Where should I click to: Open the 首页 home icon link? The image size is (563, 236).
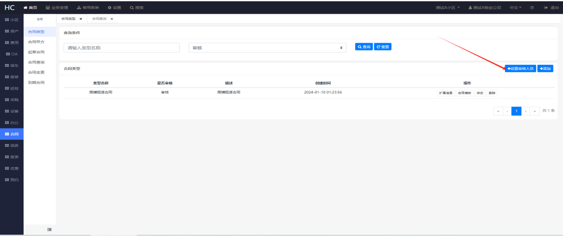click(30, 8)
